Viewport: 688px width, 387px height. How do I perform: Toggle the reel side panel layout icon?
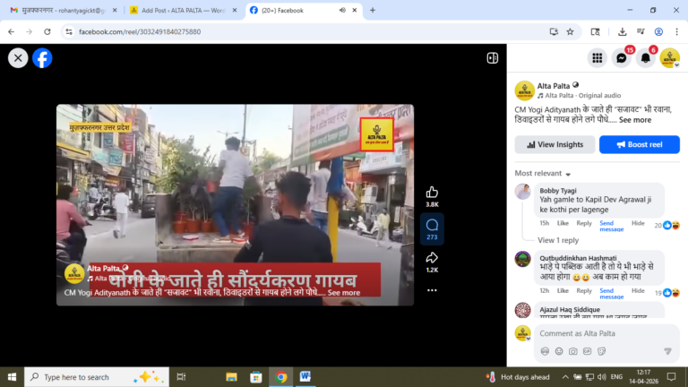493,58
